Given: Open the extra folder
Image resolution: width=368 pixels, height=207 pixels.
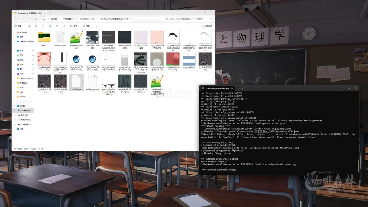Looking at the screenshot, I should click(44, 38).
